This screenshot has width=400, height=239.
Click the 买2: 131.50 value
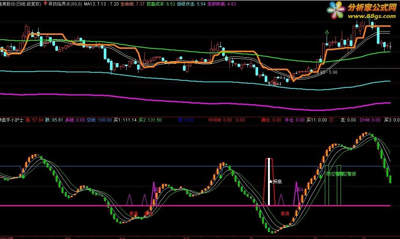coord(150,120)
